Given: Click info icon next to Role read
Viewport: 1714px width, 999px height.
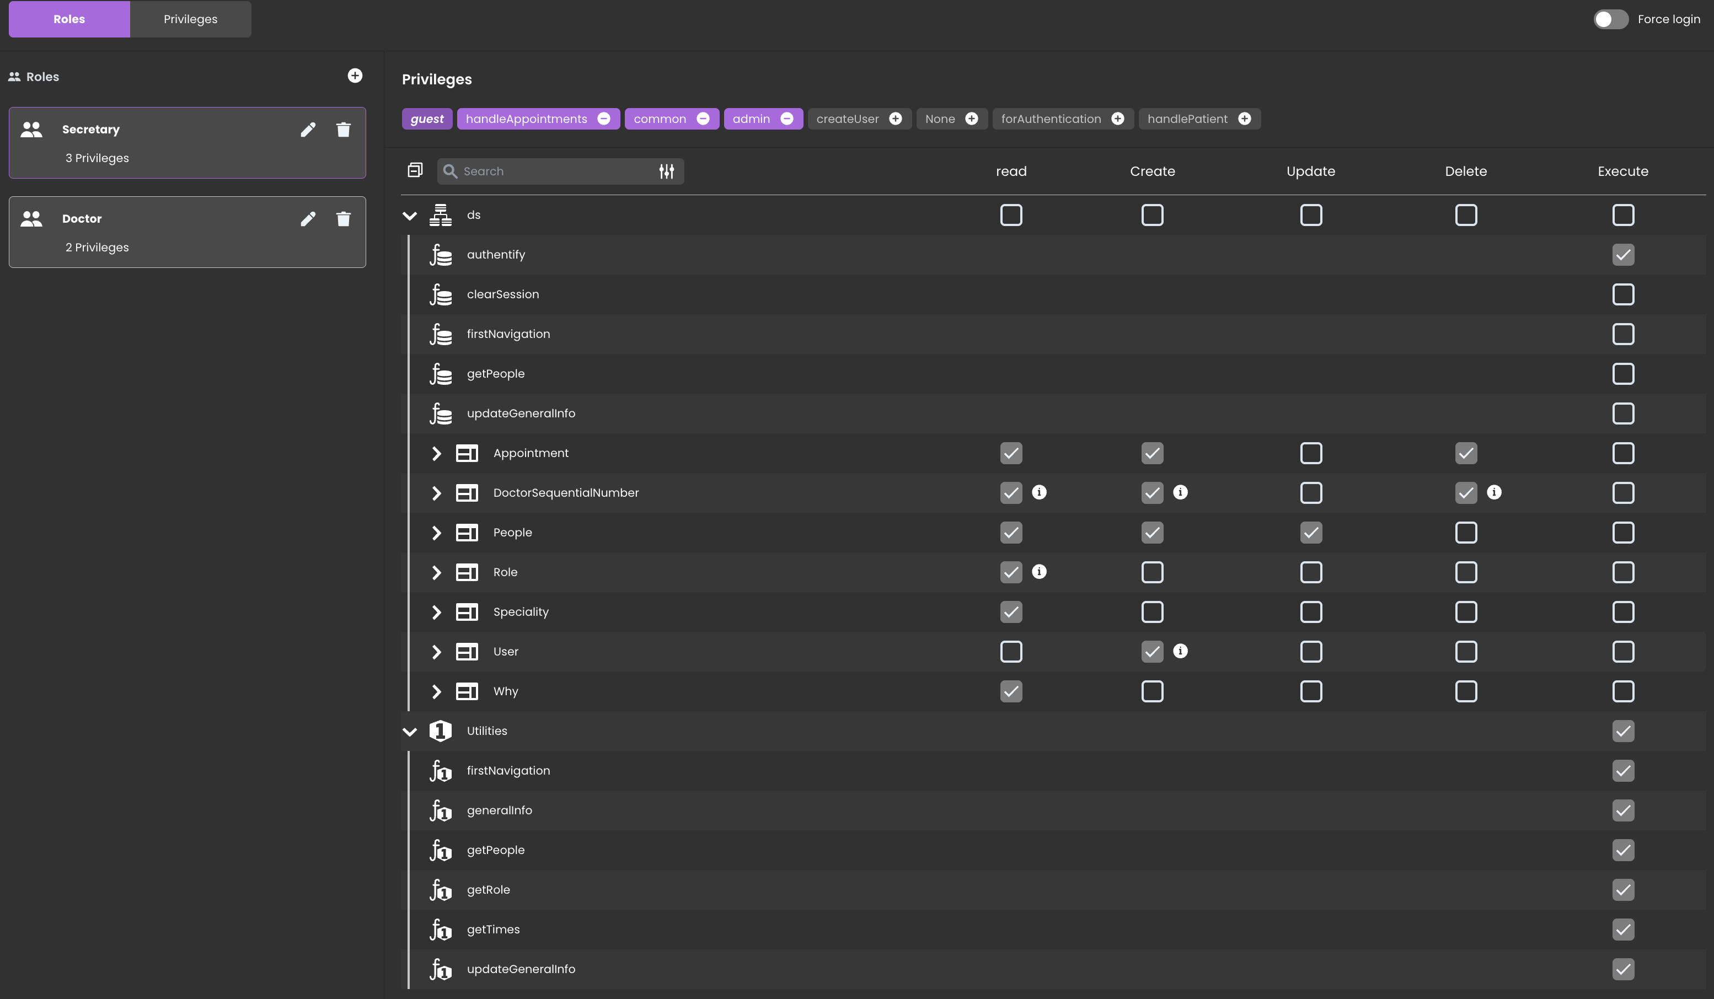Looking at the screenshot, I should [1040, 572].
